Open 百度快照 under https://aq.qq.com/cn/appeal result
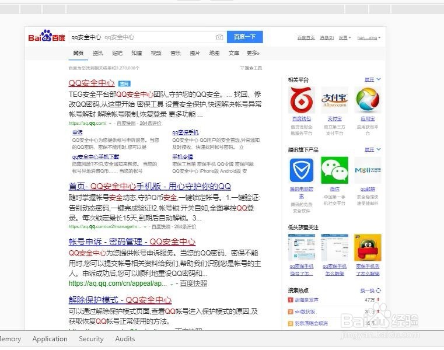Viewport: 444px width, 350px height. point(193,283)
